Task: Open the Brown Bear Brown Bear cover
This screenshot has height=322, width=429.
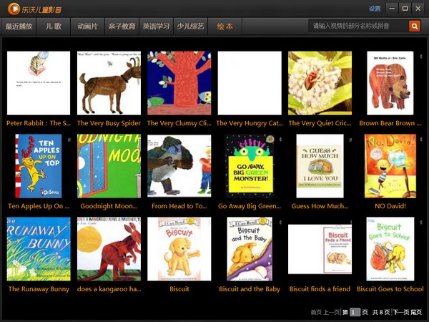Action: click(x=390, y=83)
